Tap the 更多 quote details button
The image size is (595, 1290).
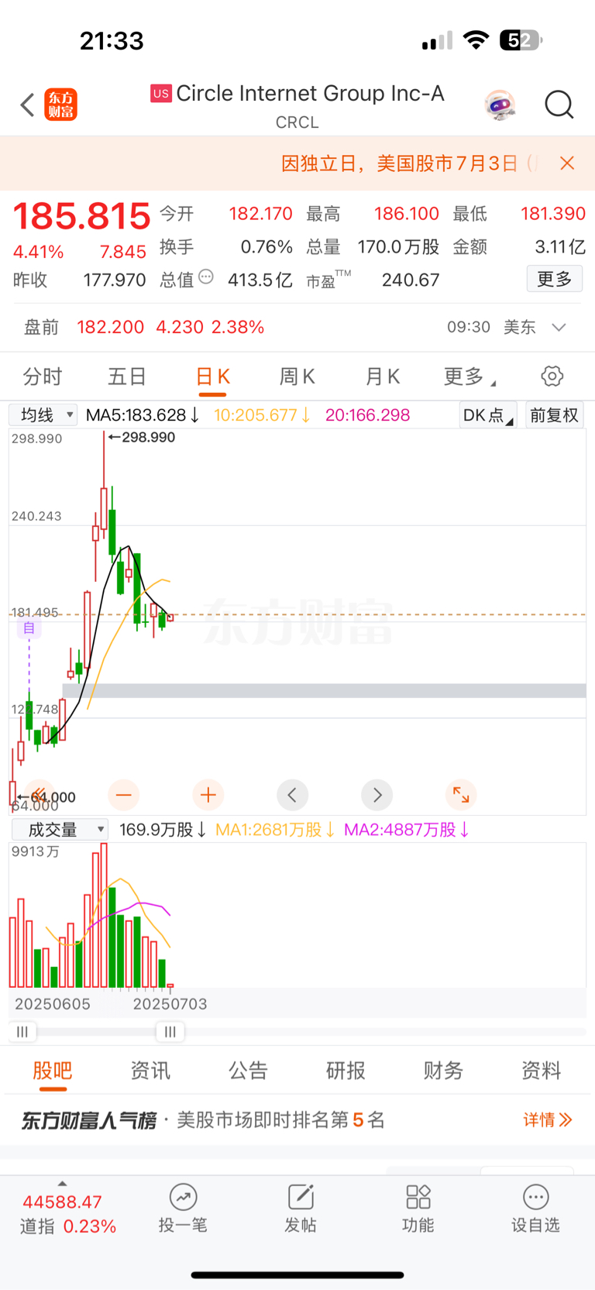[555, 279]
